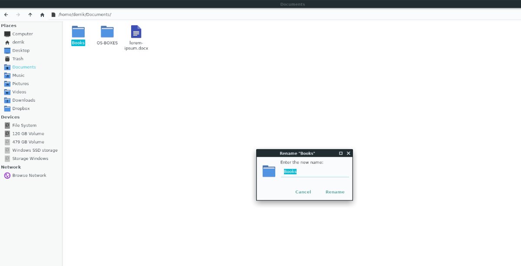Open home folder via the toolbar house icon
The height and width of the screenshot is (266, 521).
(x=42, y=14)
